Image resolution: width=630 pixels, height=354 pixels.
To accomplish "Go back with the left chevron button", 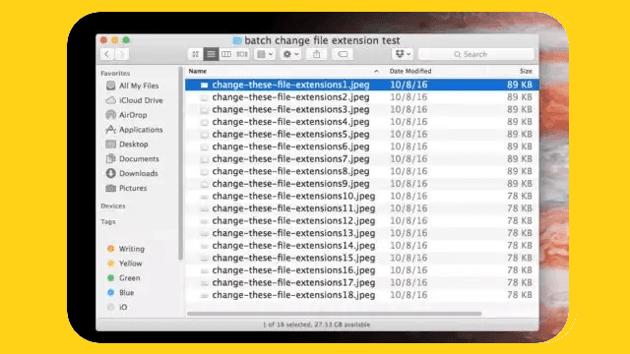I will tap(107, 54).
